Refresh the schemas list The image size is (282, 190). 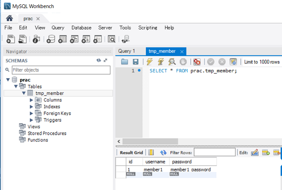(99, 60)
